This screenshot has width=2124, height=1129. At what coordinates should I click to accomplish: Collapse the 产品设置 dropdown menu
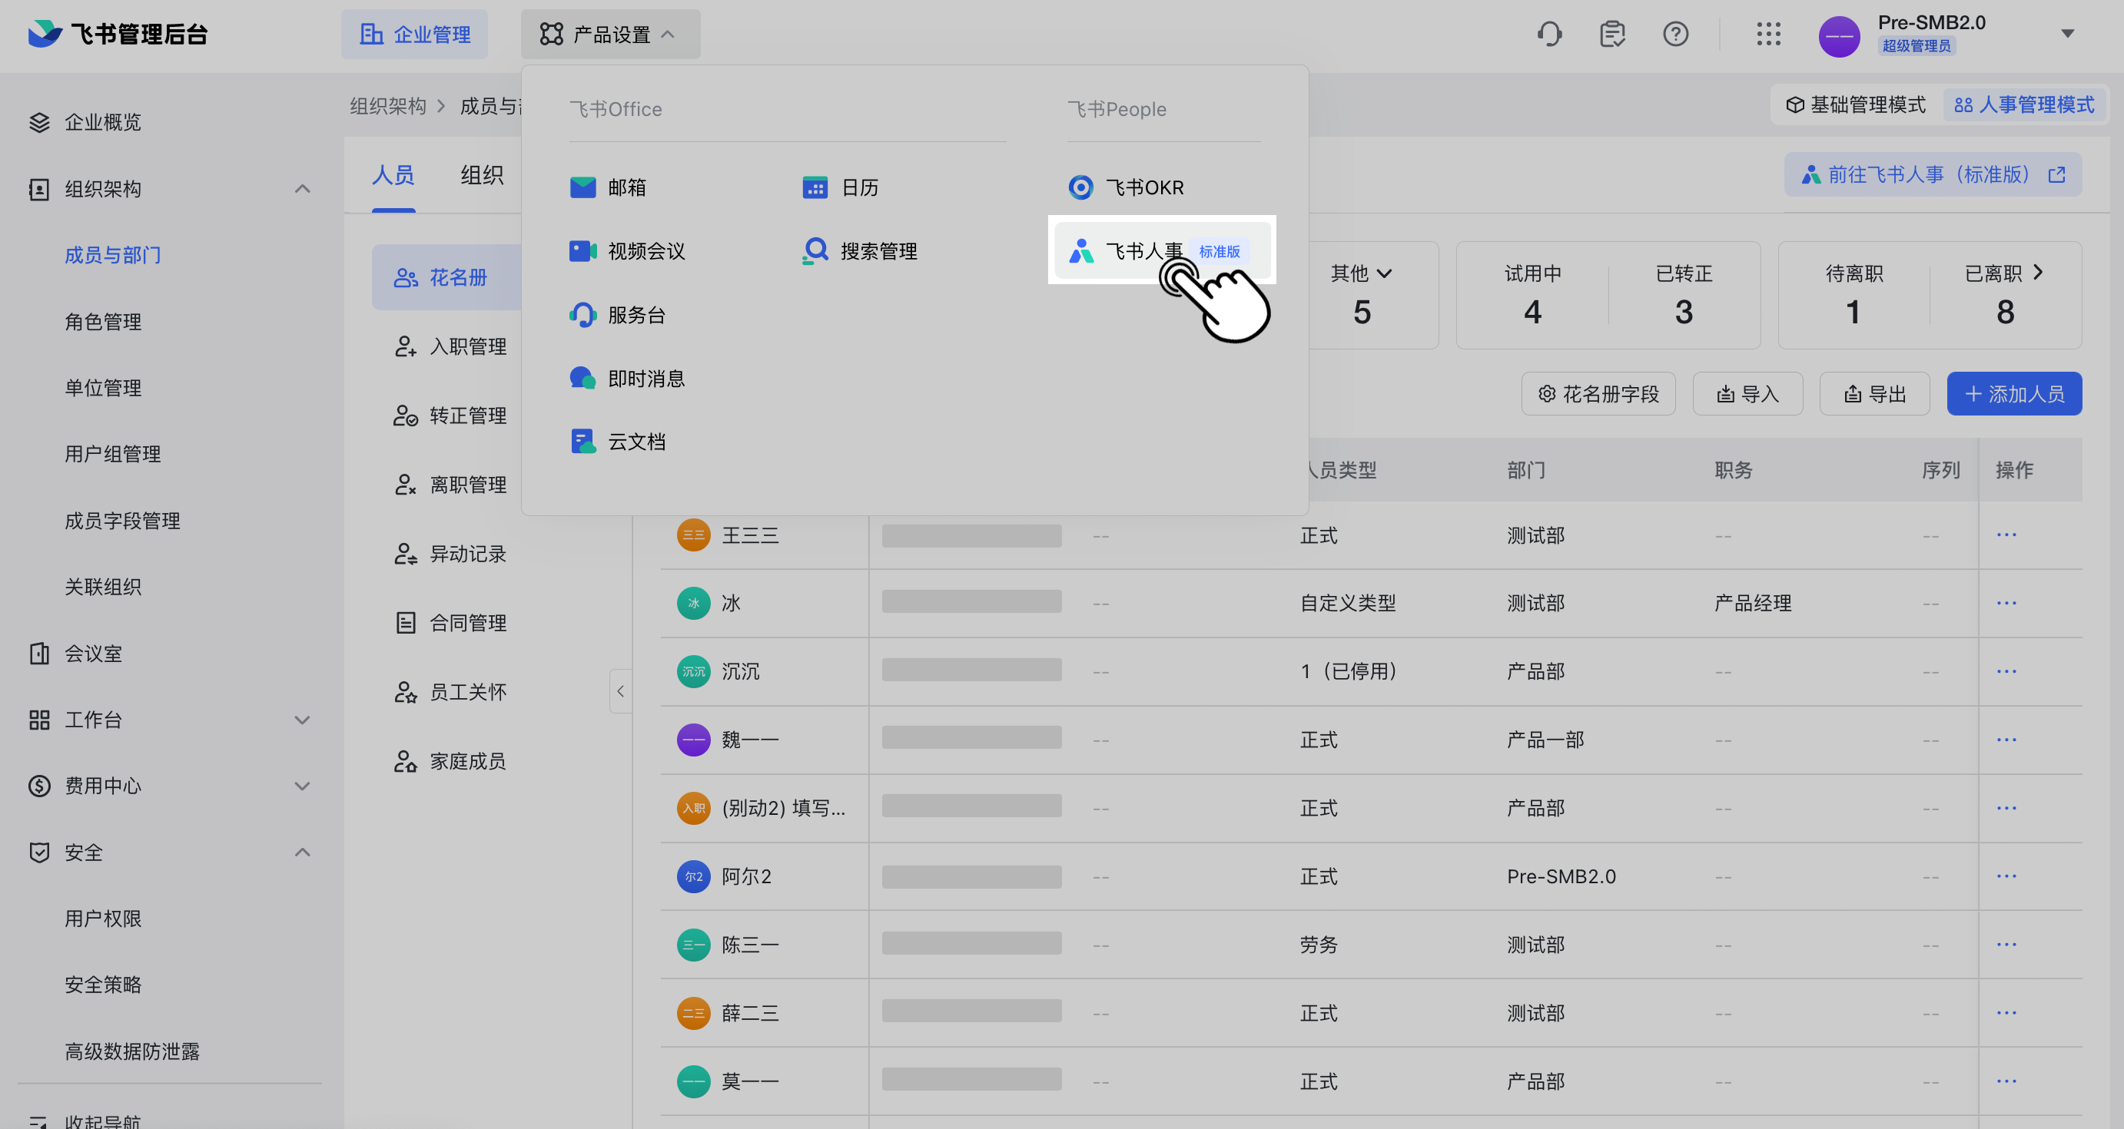pyautogui.click(x=610, y=35)
